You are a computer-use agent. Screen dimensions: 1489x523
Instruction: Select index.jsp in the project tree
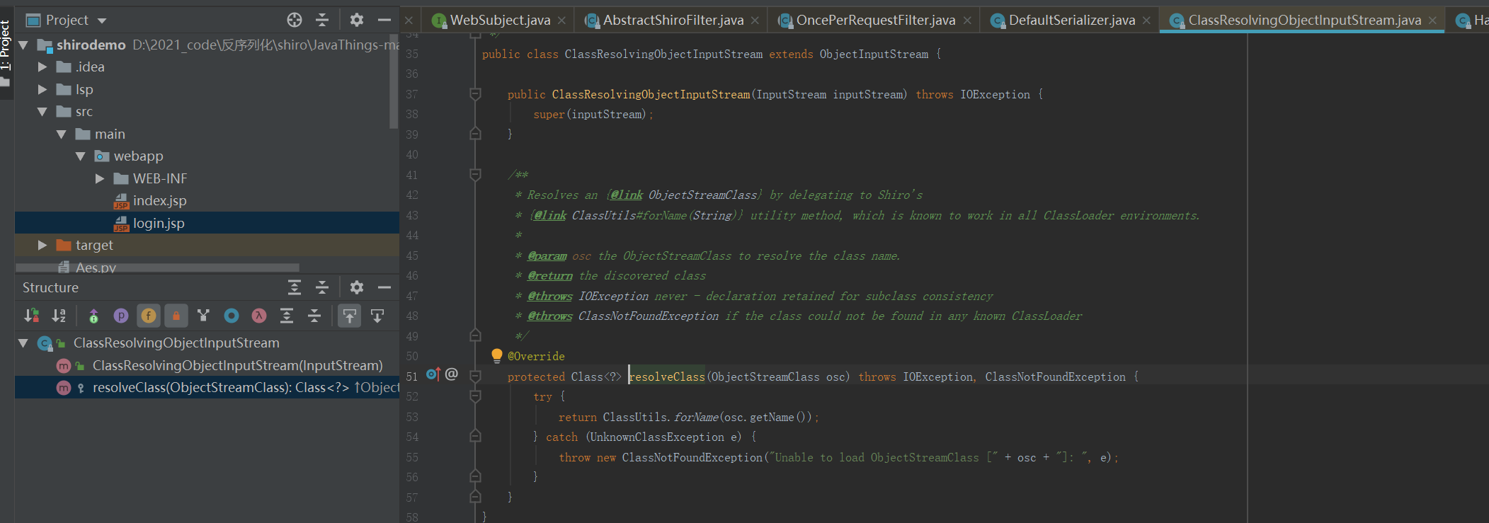click(x=159, y=201)
